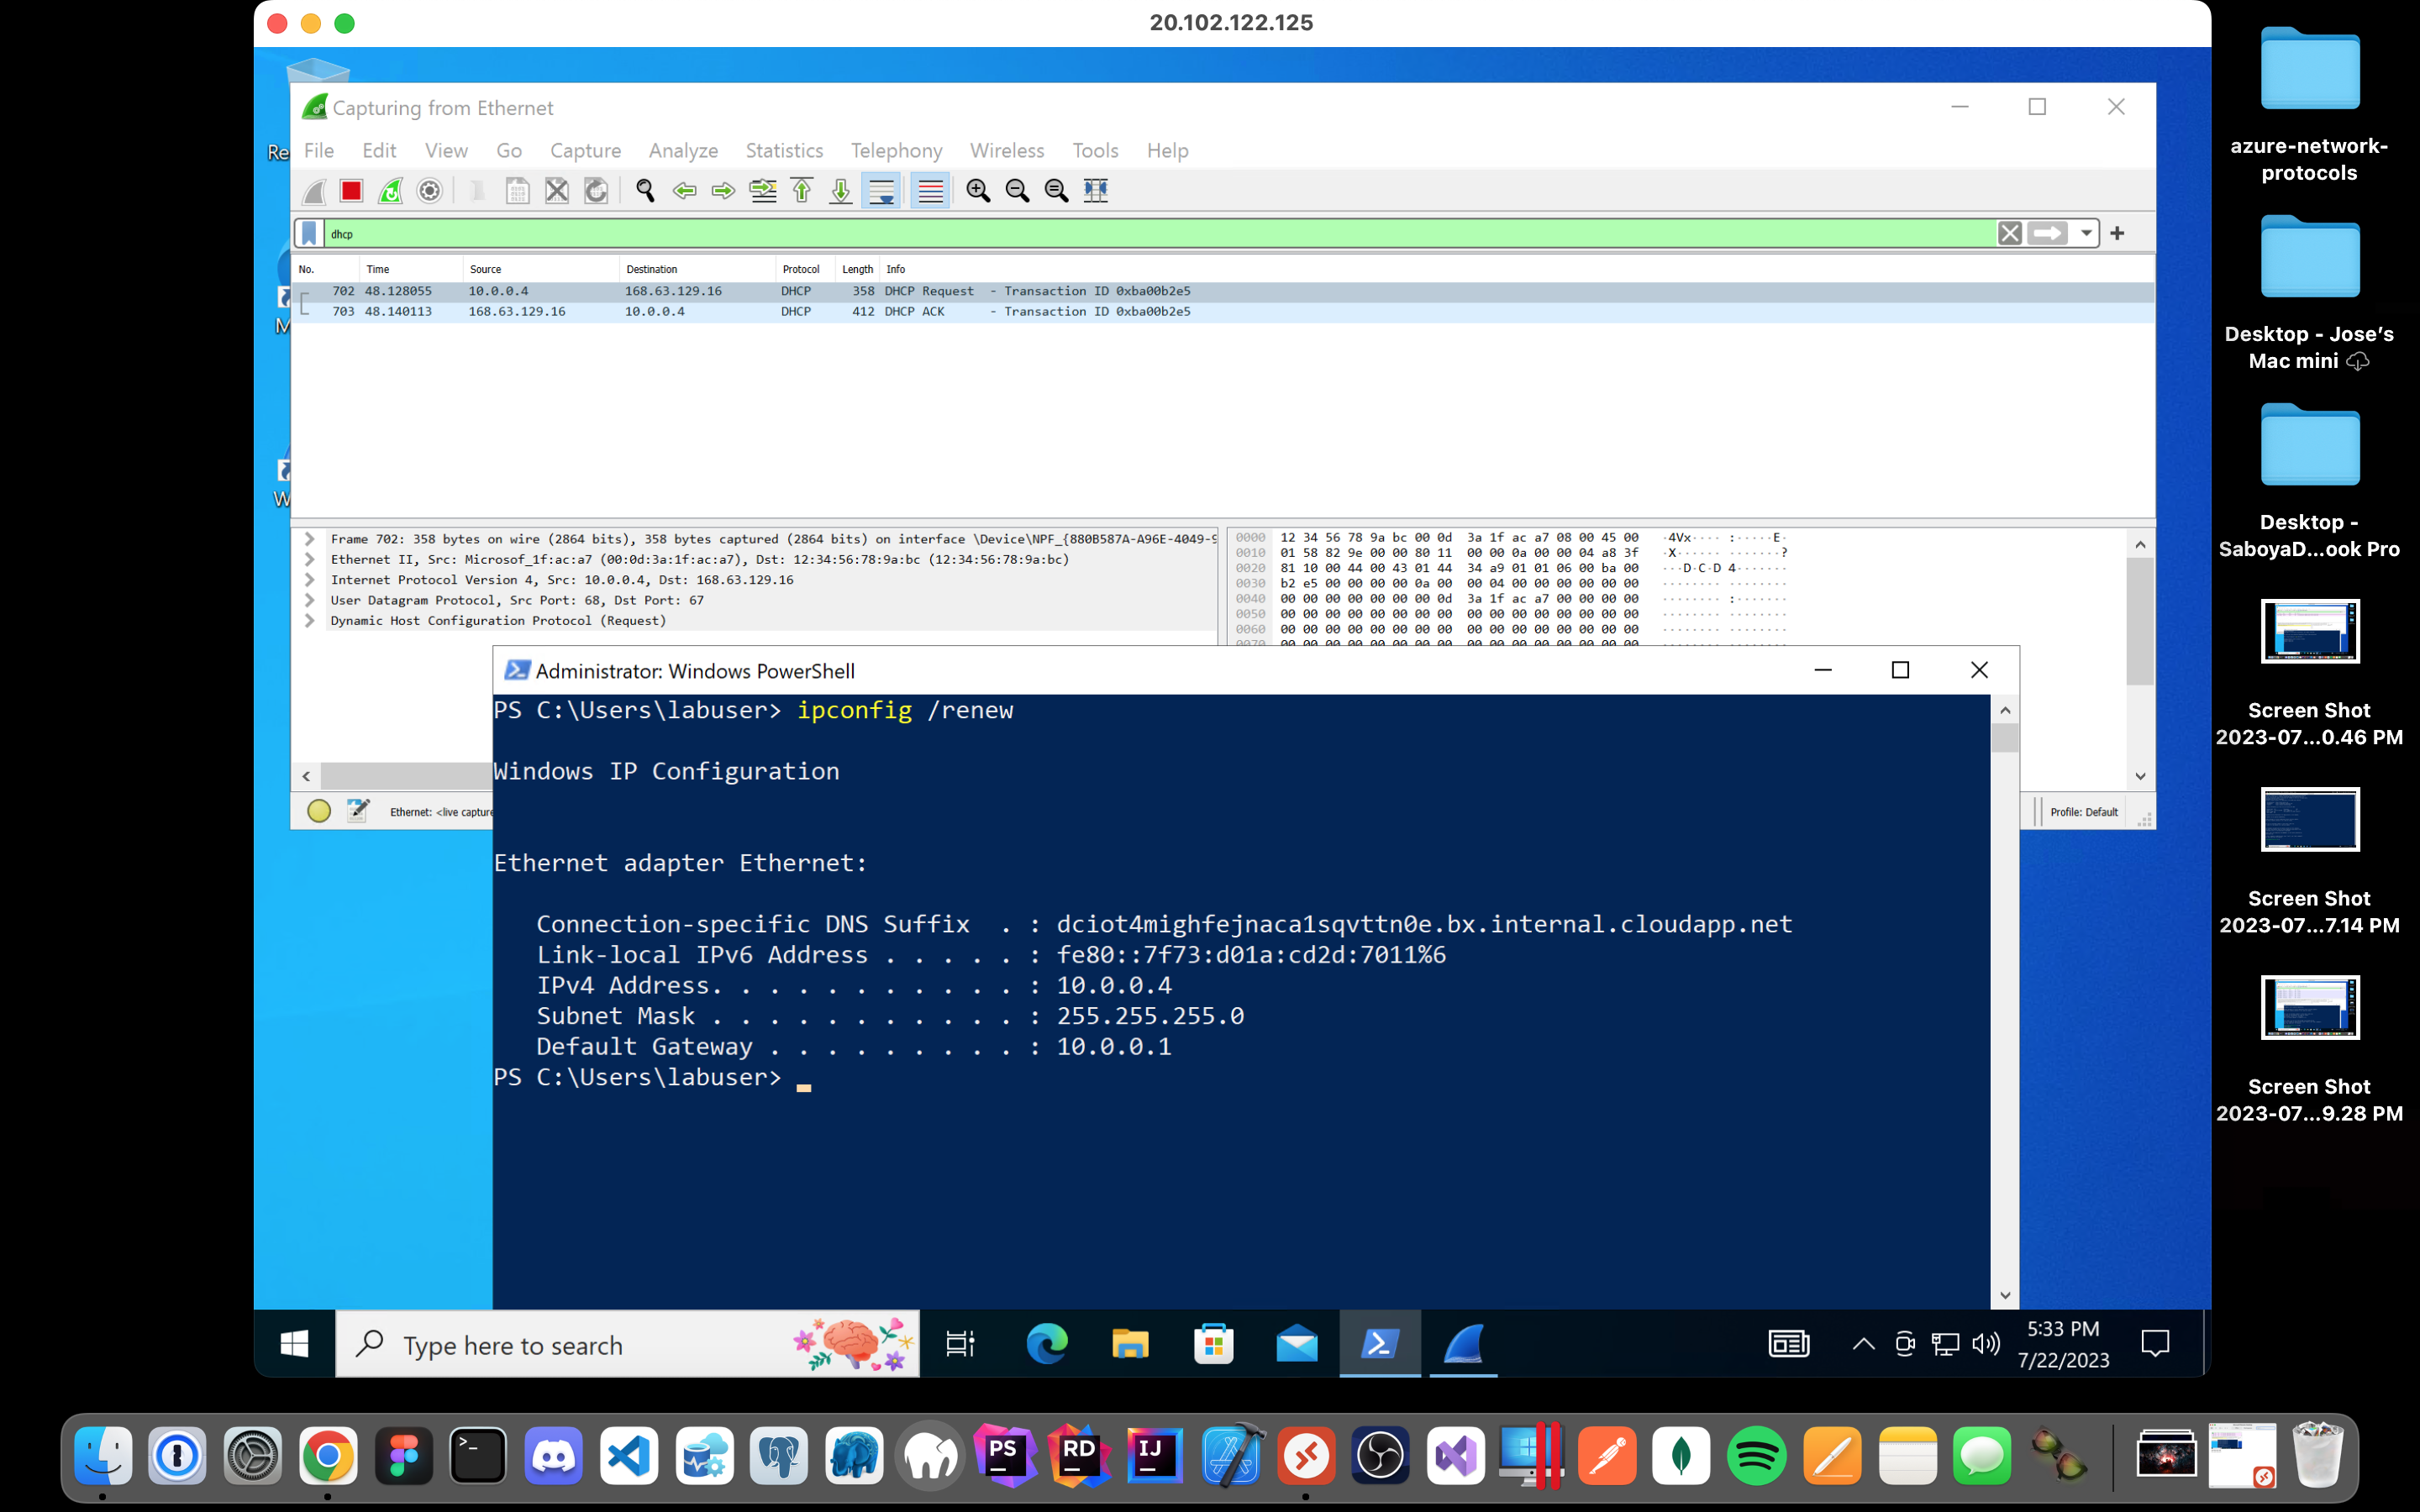Image resolution: width=2420 pixels, height=1512 pixels.
Task: Expand the Dynamic Host Configuration Protocol section
Action: point(310,621)
